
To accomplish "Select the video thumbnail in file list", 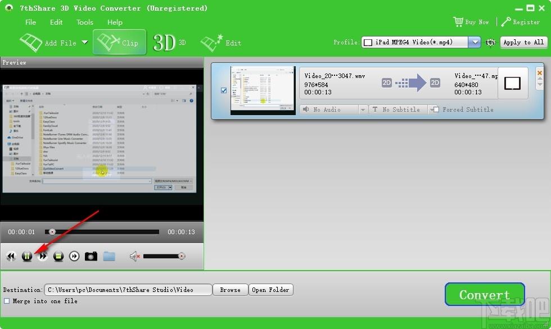I will pyautogui.click(x=263, y=90).
